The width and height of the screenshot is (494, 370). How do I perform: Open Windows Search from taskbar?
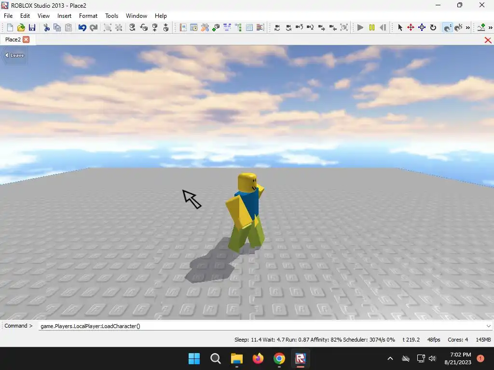pyautogui.click(x=216, y=358)
